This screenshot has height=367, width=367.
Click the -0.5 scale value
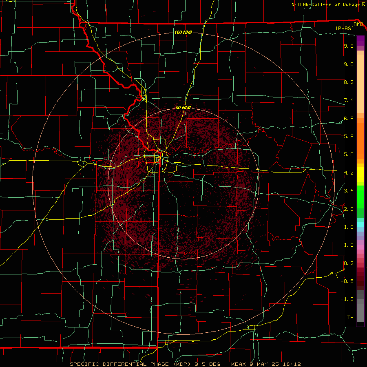point(347,281)
